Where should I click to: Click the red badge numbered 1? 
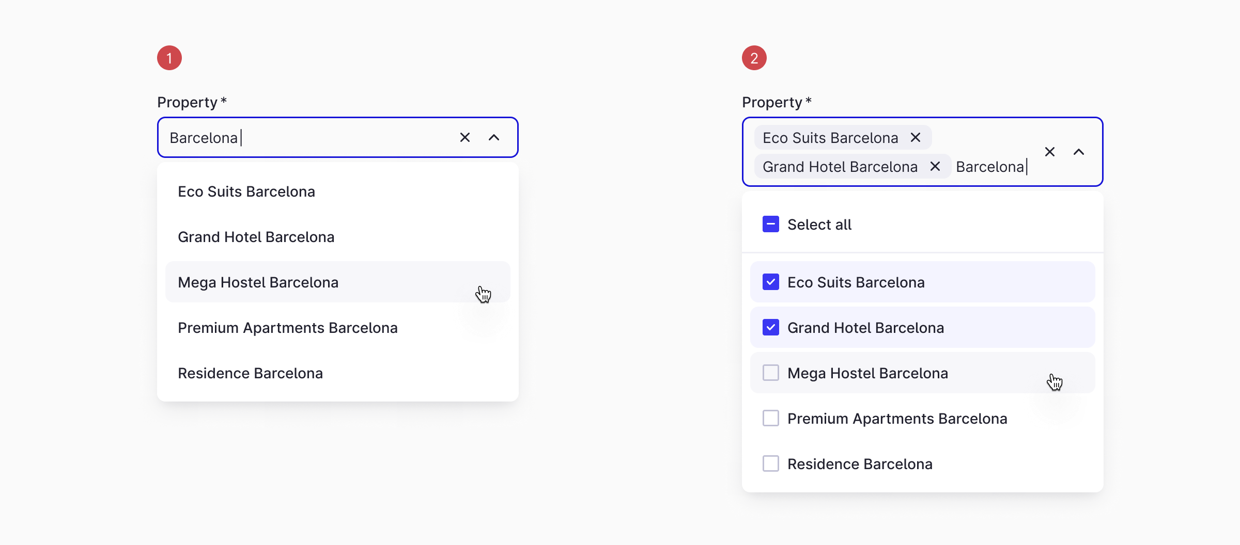pyautogui.click(x=171, y=57)
